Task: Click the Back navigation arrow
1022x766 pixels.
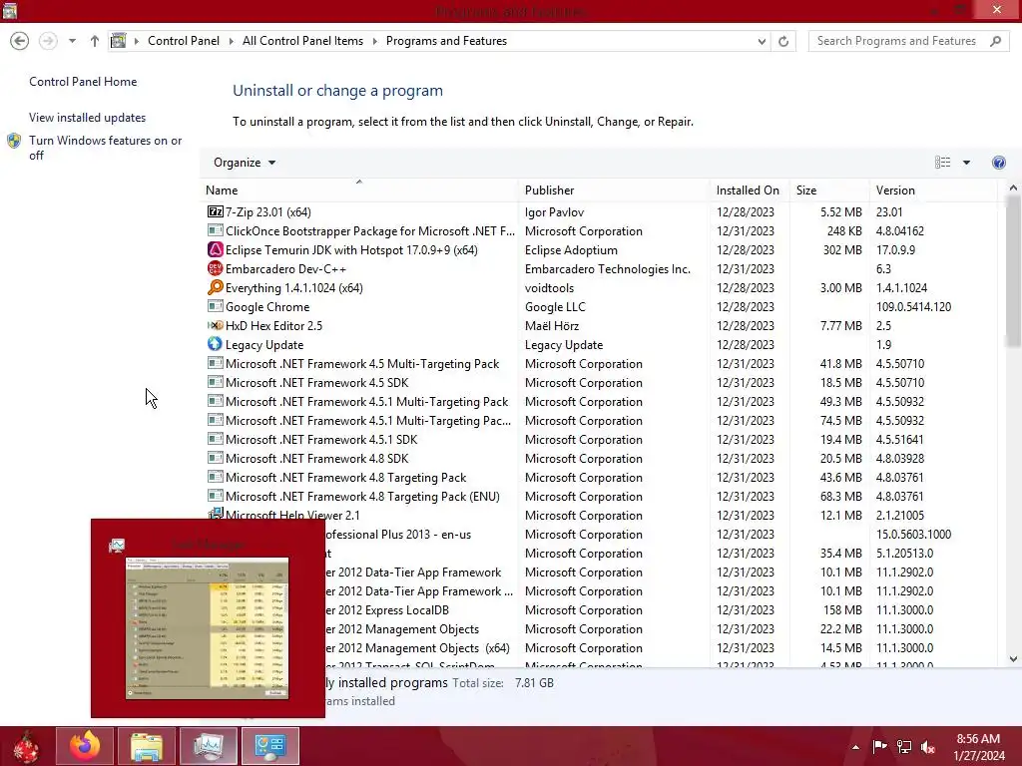Action: click(x=20, y=41)
